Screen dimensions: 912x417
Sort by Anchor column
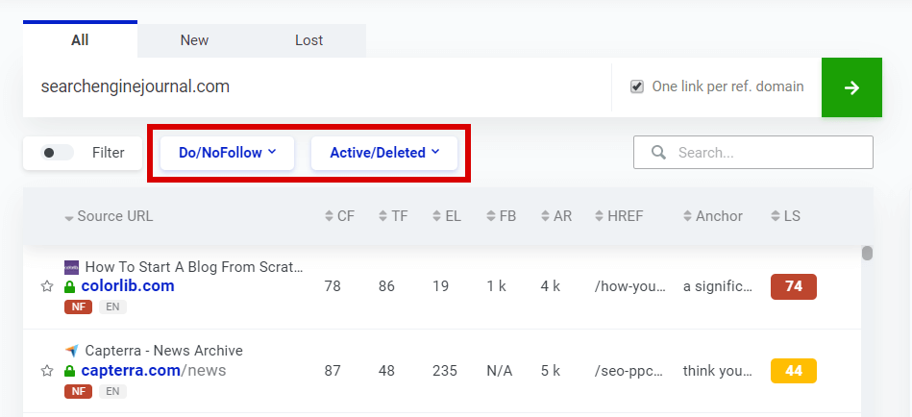(713, 216)
